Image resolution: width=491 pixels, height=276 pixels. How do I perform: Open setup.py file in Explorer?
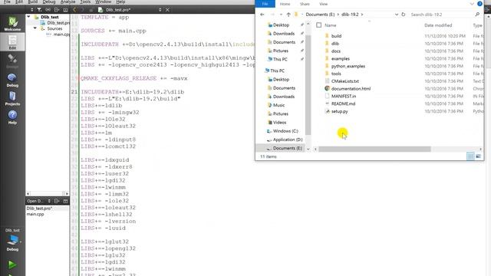[x=339, y=111]
